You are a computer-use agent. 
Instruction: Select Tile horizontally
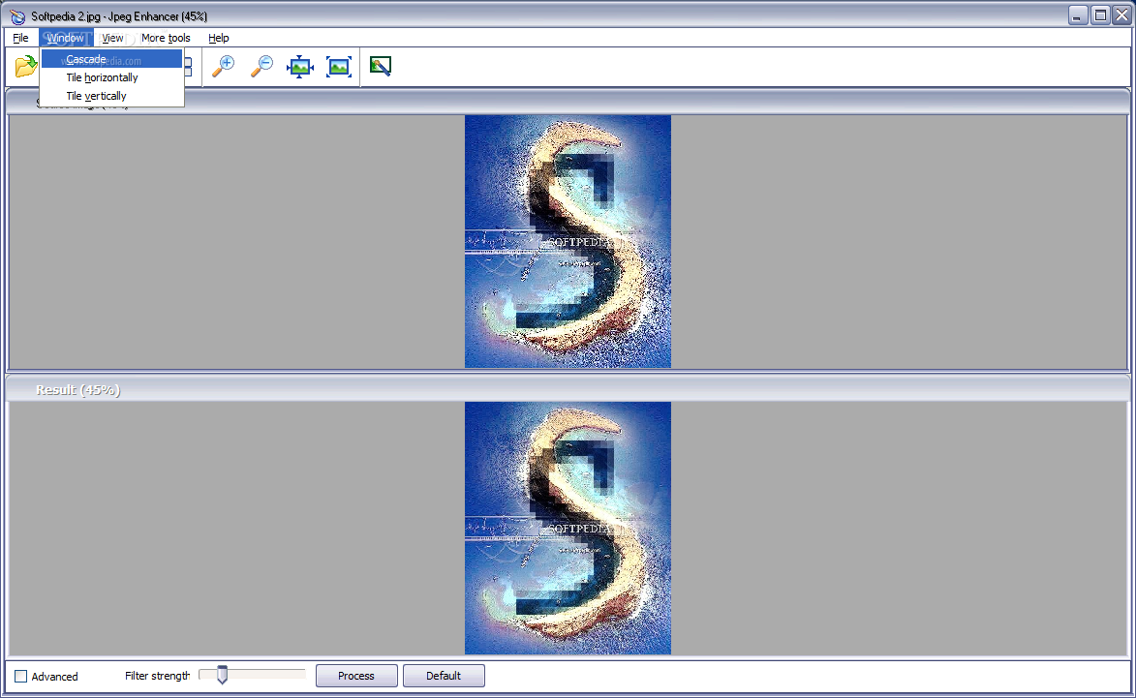111,77
